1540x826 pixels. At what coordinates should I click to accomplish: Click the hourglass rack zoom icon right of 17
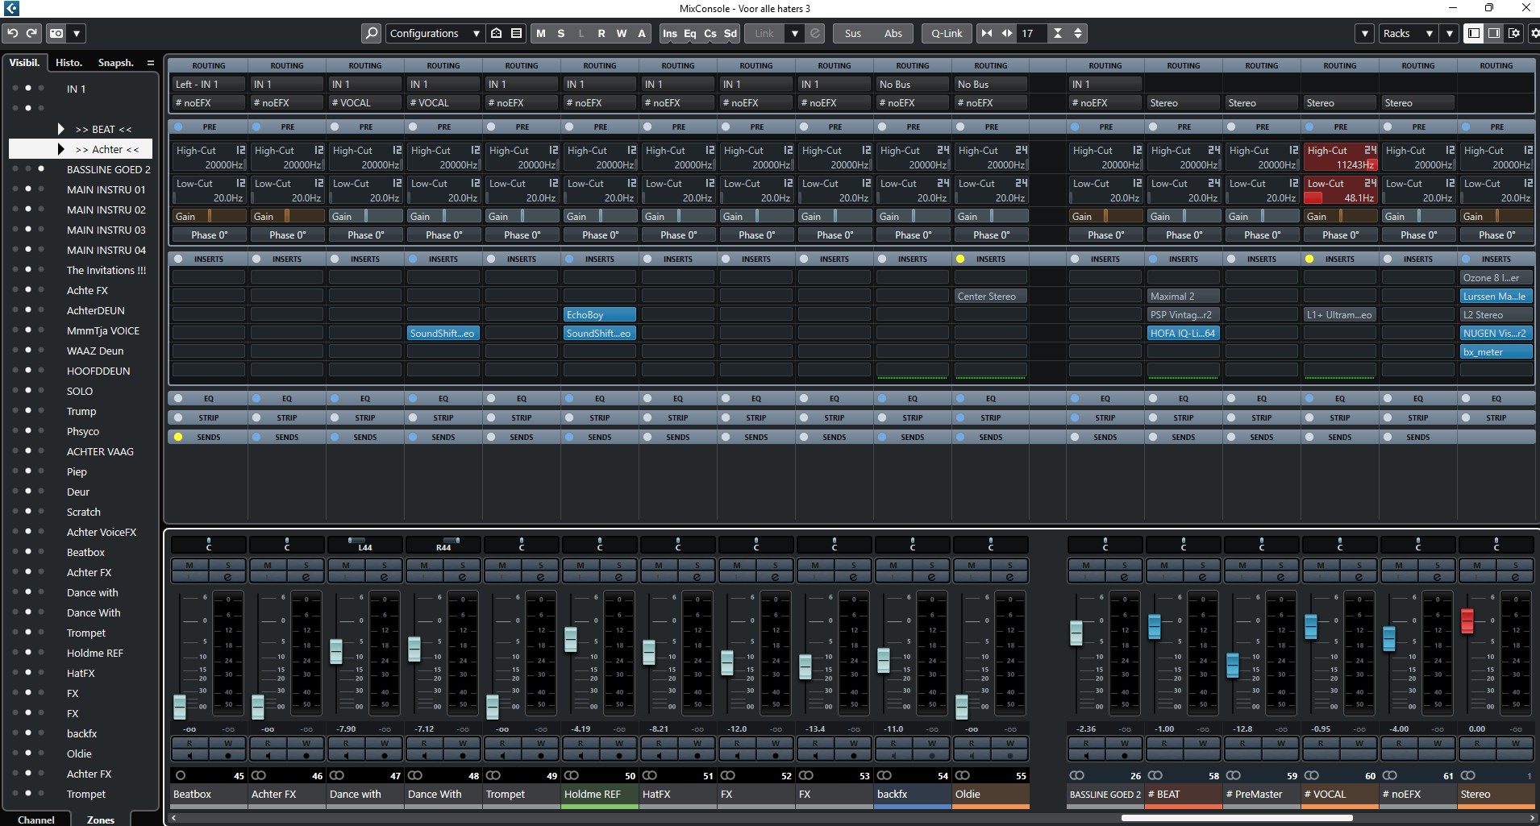click(x=1058, y=33)
